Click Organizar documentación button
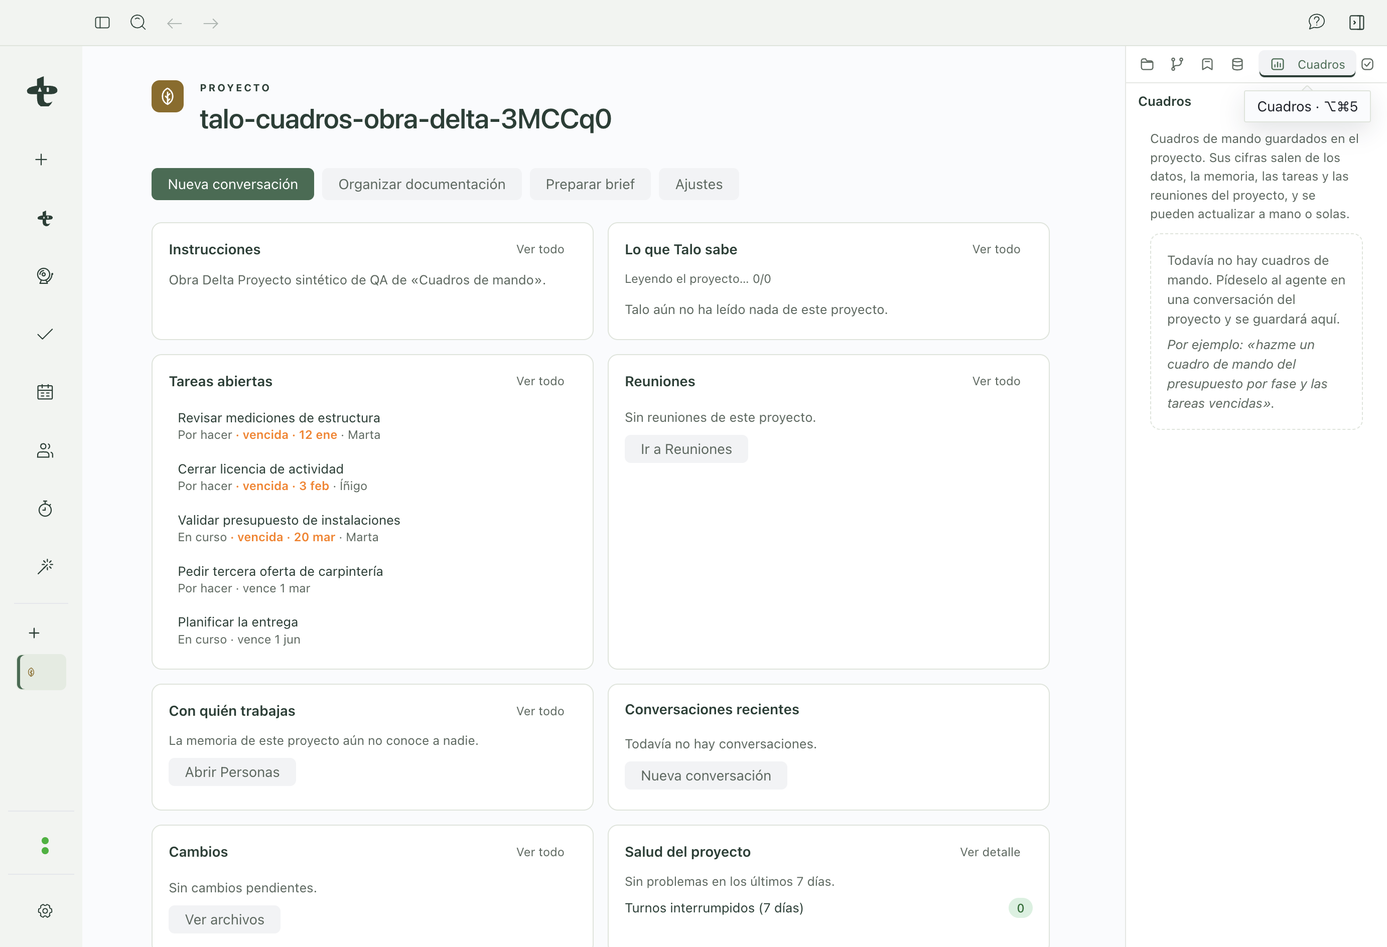1387x947 pixels. coord(422,184)
